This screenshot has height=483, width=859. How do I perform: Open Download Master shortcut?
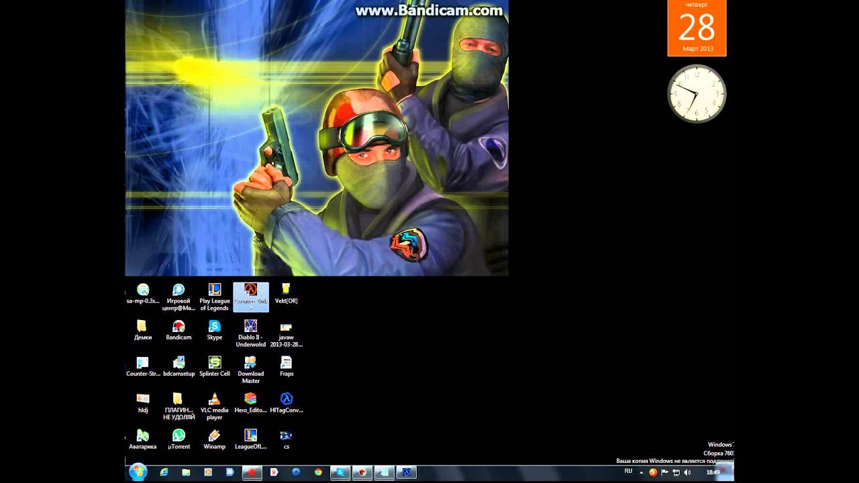pos(251,370)
